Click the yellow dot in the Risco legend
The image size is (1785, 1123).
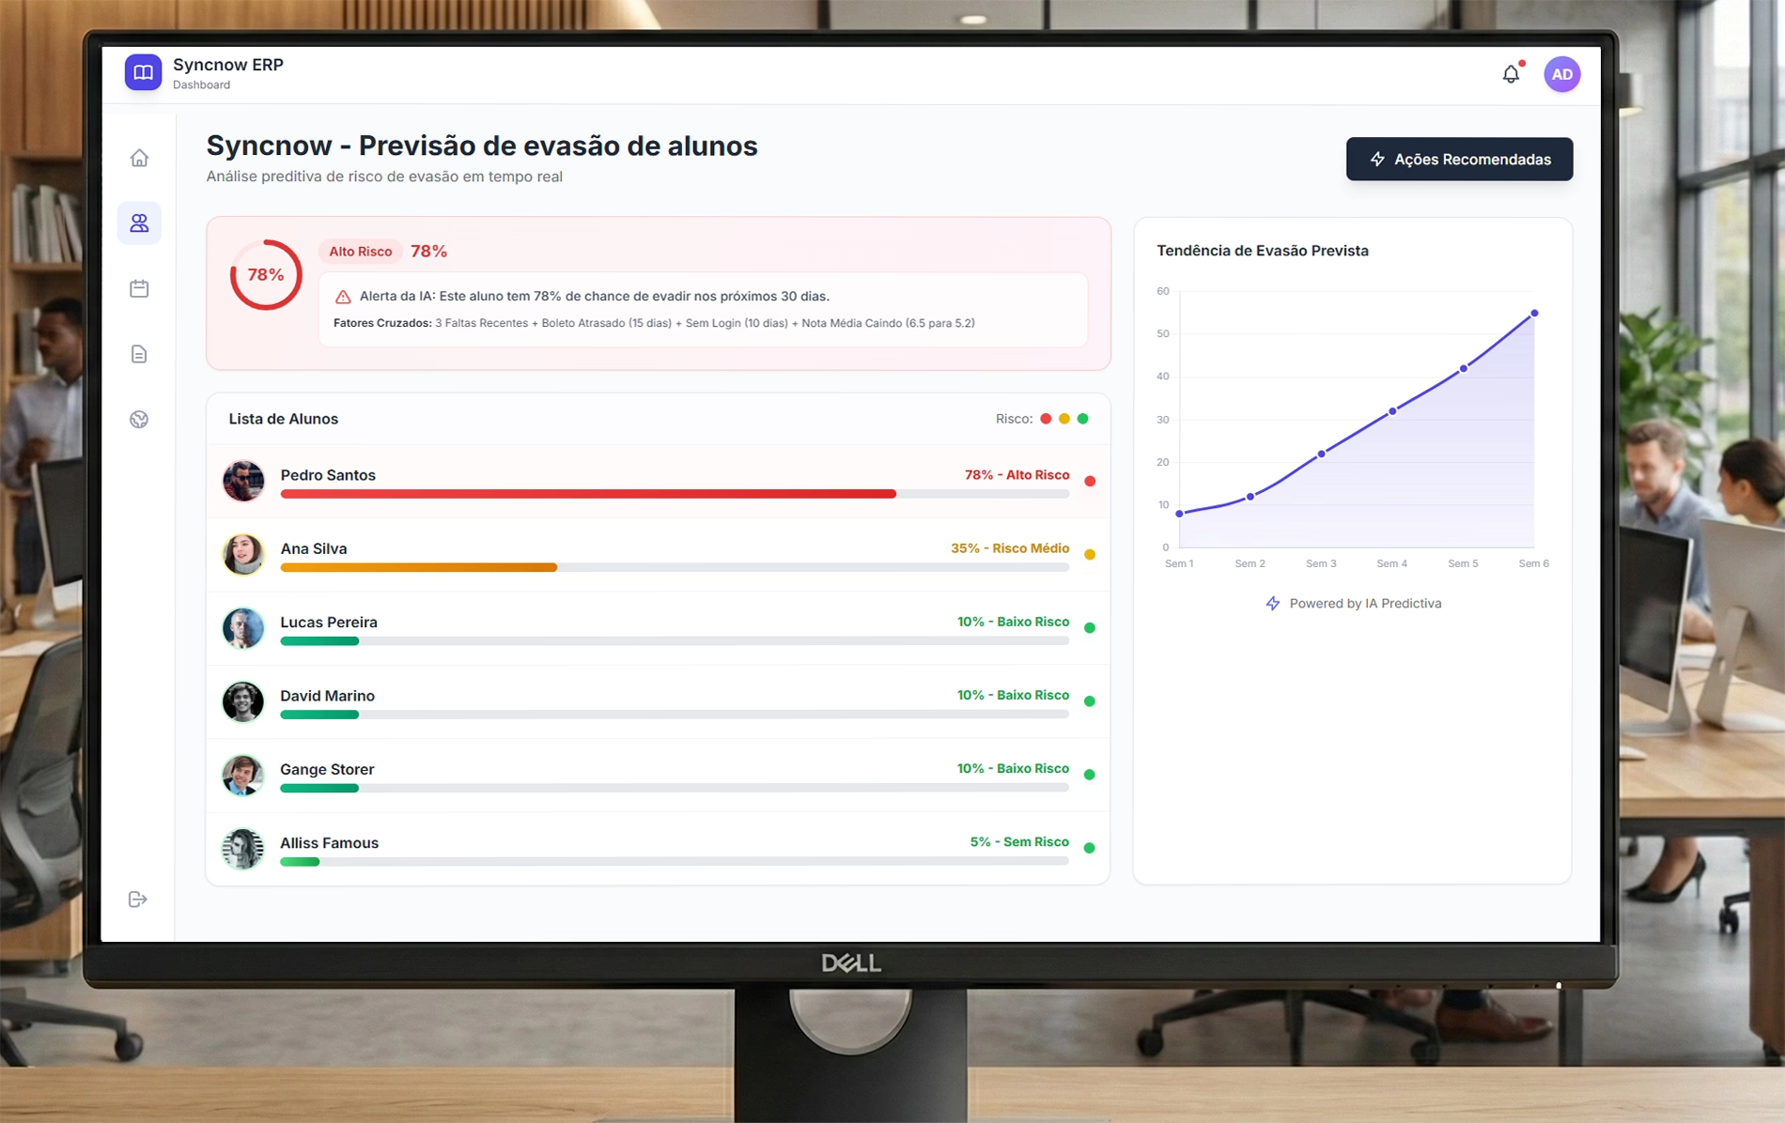pyautogui.click(x=1064, y=419)
